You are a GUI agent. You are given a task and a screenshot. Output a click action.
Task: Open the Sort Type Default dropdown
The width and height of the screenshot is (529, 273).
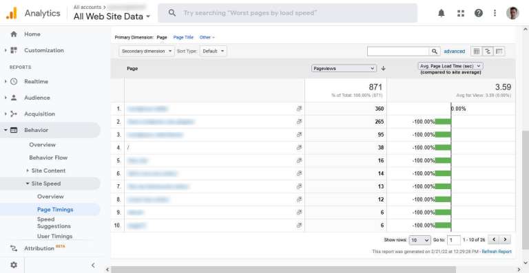213,51
